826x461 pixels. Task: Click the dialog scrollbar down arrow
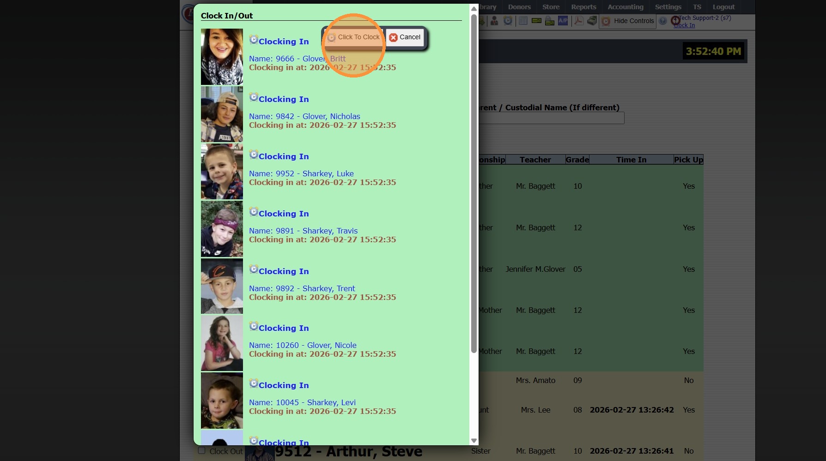pos(474,441)
